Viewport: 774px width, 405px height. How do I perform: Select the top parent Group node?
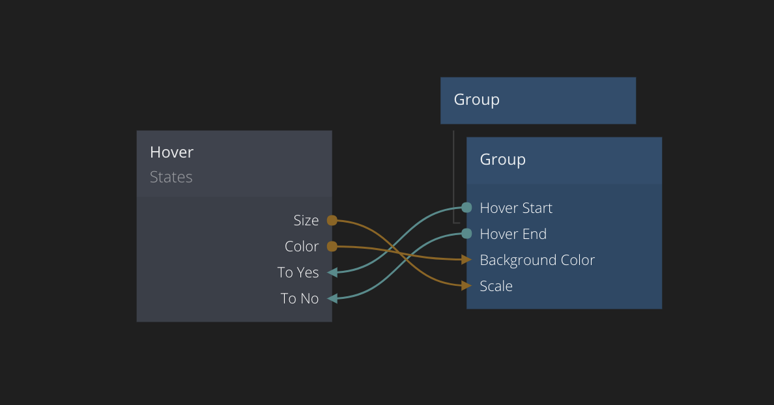pyautogui.click(x=537, y=100)
